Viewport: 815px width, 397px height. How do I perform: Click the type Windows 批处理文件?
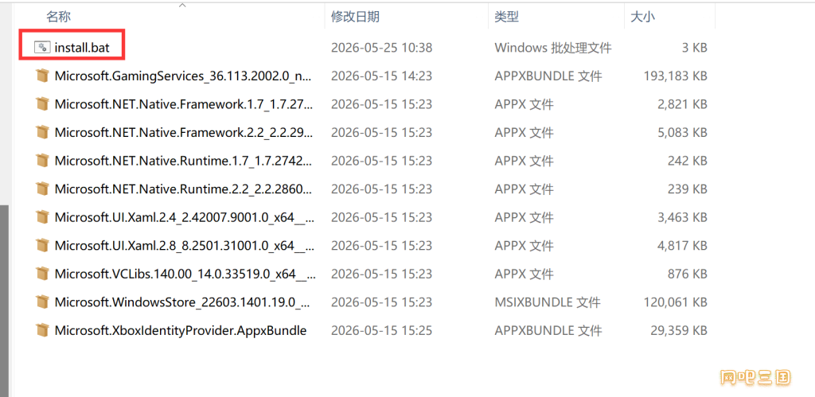coord(553,48)
